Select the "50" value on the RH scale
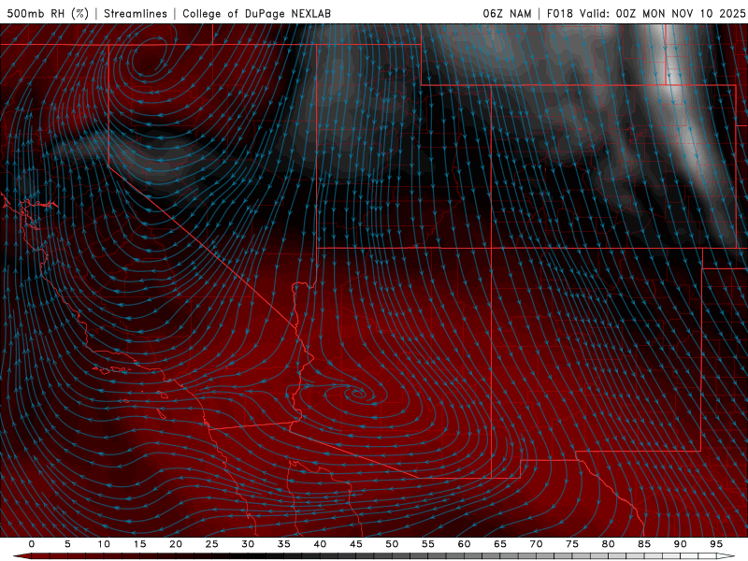 (x=392, y=544)
